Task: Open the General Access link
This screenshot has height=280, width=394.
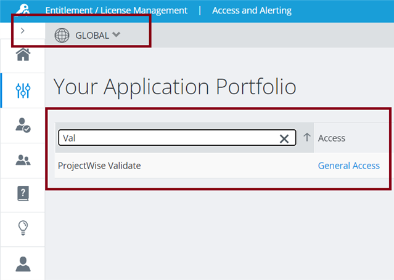Action: point(349,166)
